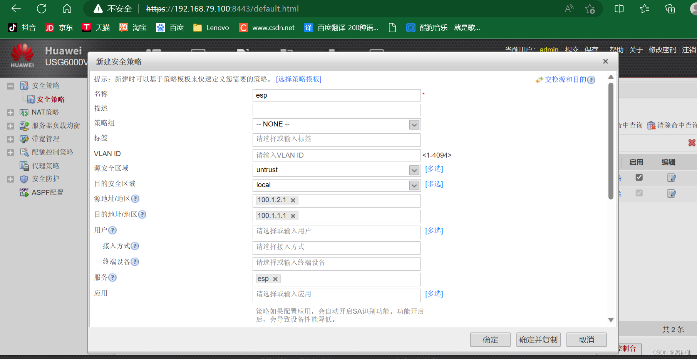Open help icon for 终端设备

point(135,262)
